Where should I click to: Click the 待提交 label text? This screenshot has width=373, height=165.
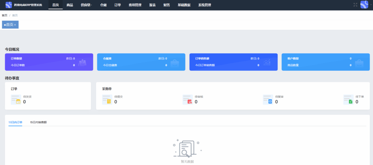tap(118, 96)
